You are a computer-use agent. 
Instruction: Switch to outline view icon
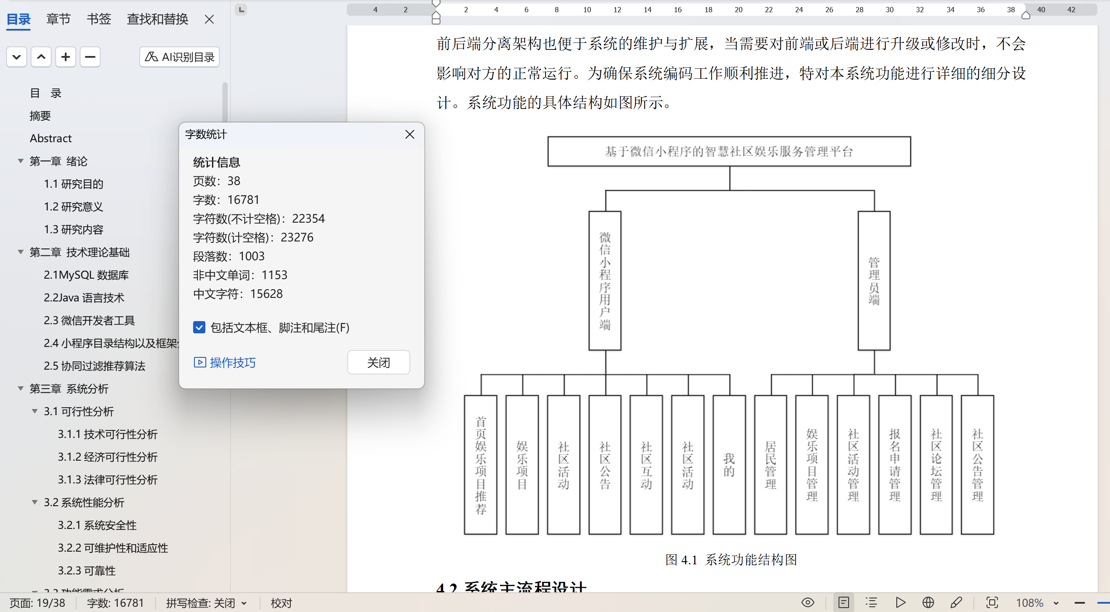point(871,603)
